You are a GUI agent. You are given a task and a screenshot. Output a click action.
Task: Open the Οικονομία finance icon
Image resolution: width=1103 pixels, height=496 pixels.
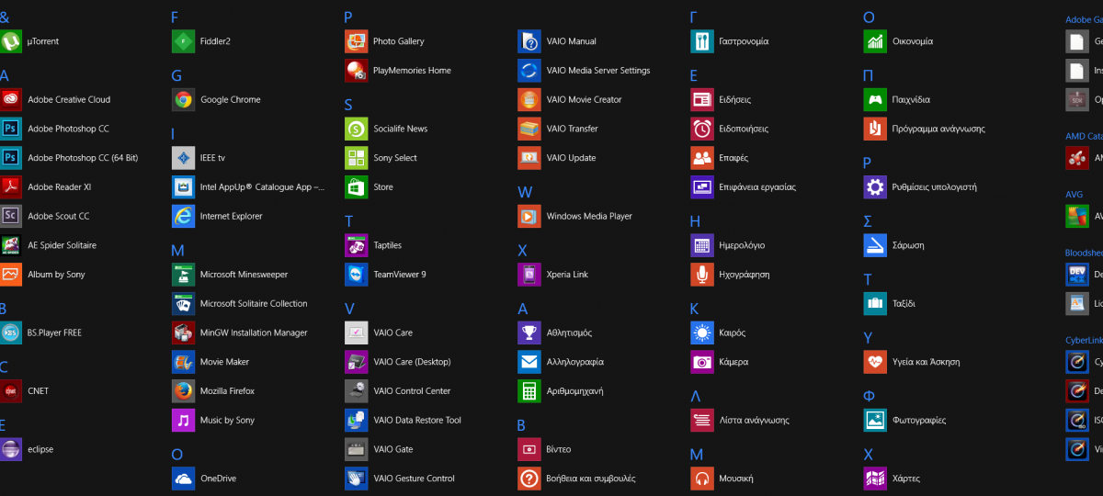[x=875, y=41]
